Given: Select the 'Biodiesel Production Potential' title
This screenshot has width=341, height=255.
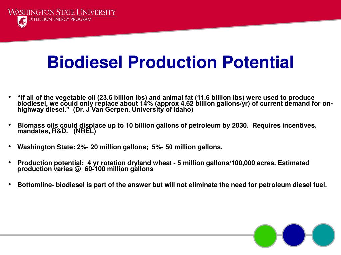Looking at the screenshot, I should [x=170, y=62].
